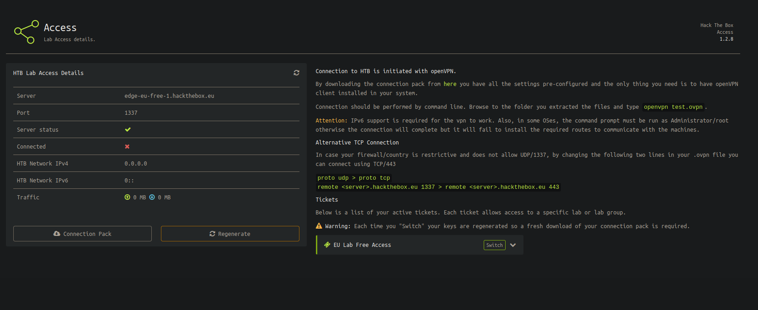Click the green upload traffic arrow icon
This screenshot has height=310, width=758.
coord(127,197)
